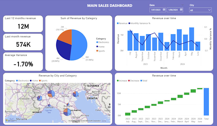Click the Sum of Revenue by Category title

pos(79,18)
